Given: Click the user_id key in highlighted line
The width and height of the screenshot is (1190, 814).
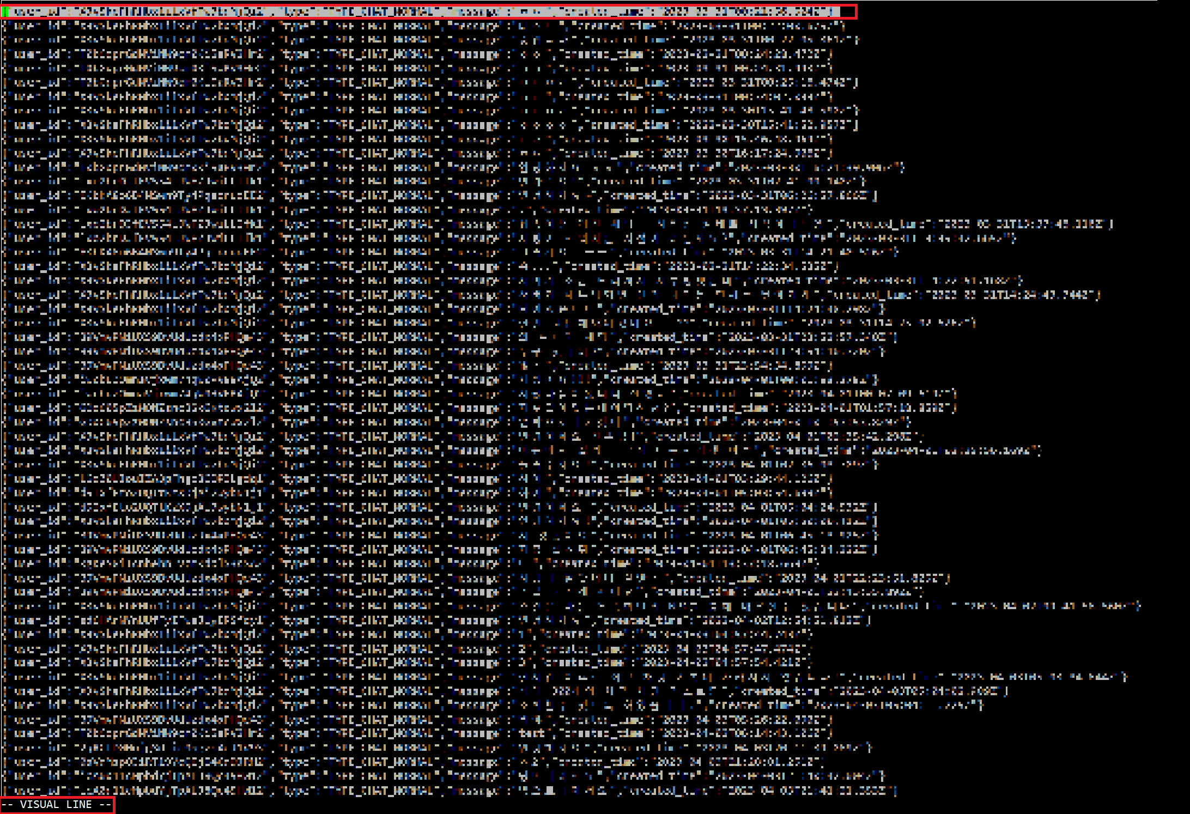Looking at the screenshot, I should point(37,11).
